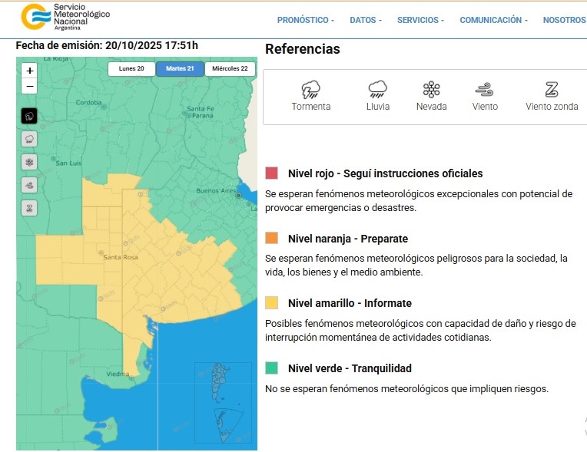This screenshot has height=452, width=587.
Task: Select the Zonda wind layer button on map
Action: pyautogui.click(x=29, y=208)
